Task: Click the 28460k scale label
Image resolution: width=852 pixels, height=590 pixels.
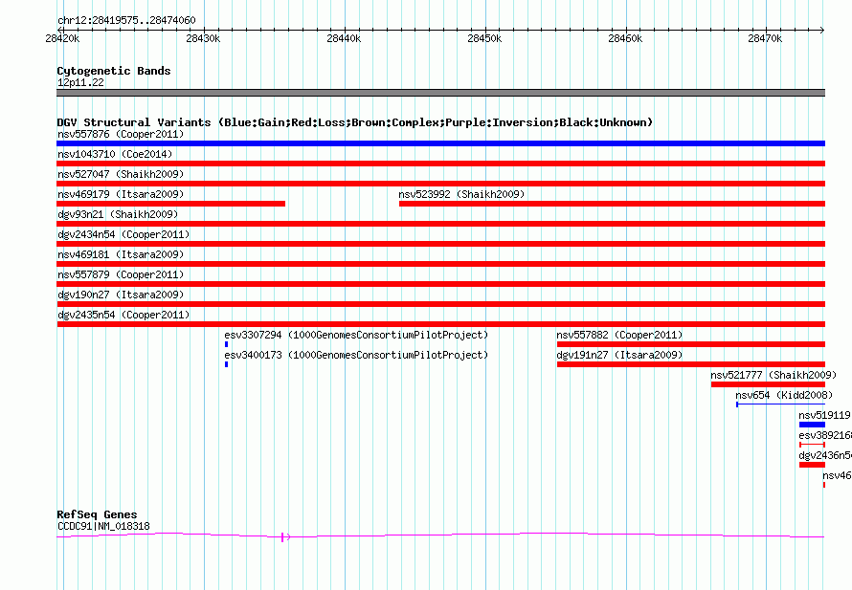Action: [625, 38]
